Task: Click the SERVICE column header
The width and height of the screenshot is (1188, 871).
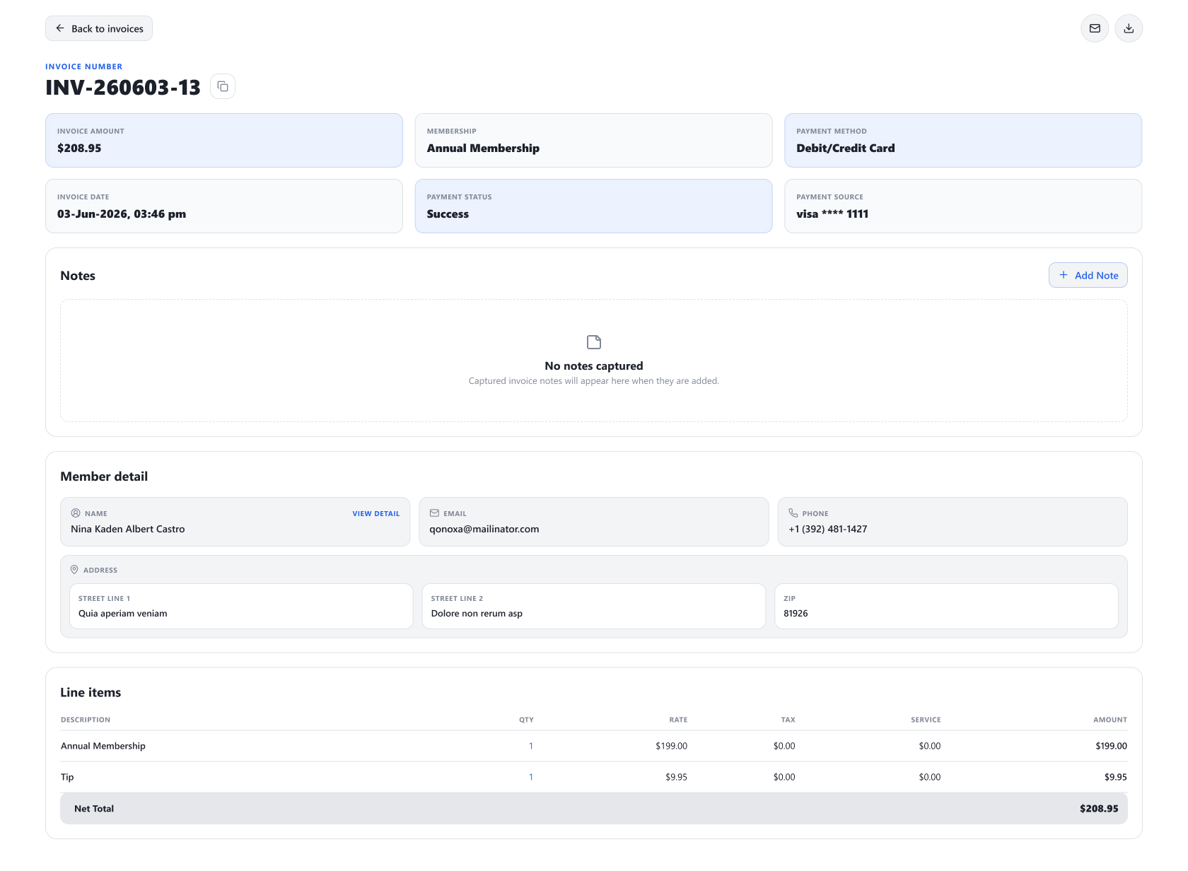Action: [x=926, y=720]
